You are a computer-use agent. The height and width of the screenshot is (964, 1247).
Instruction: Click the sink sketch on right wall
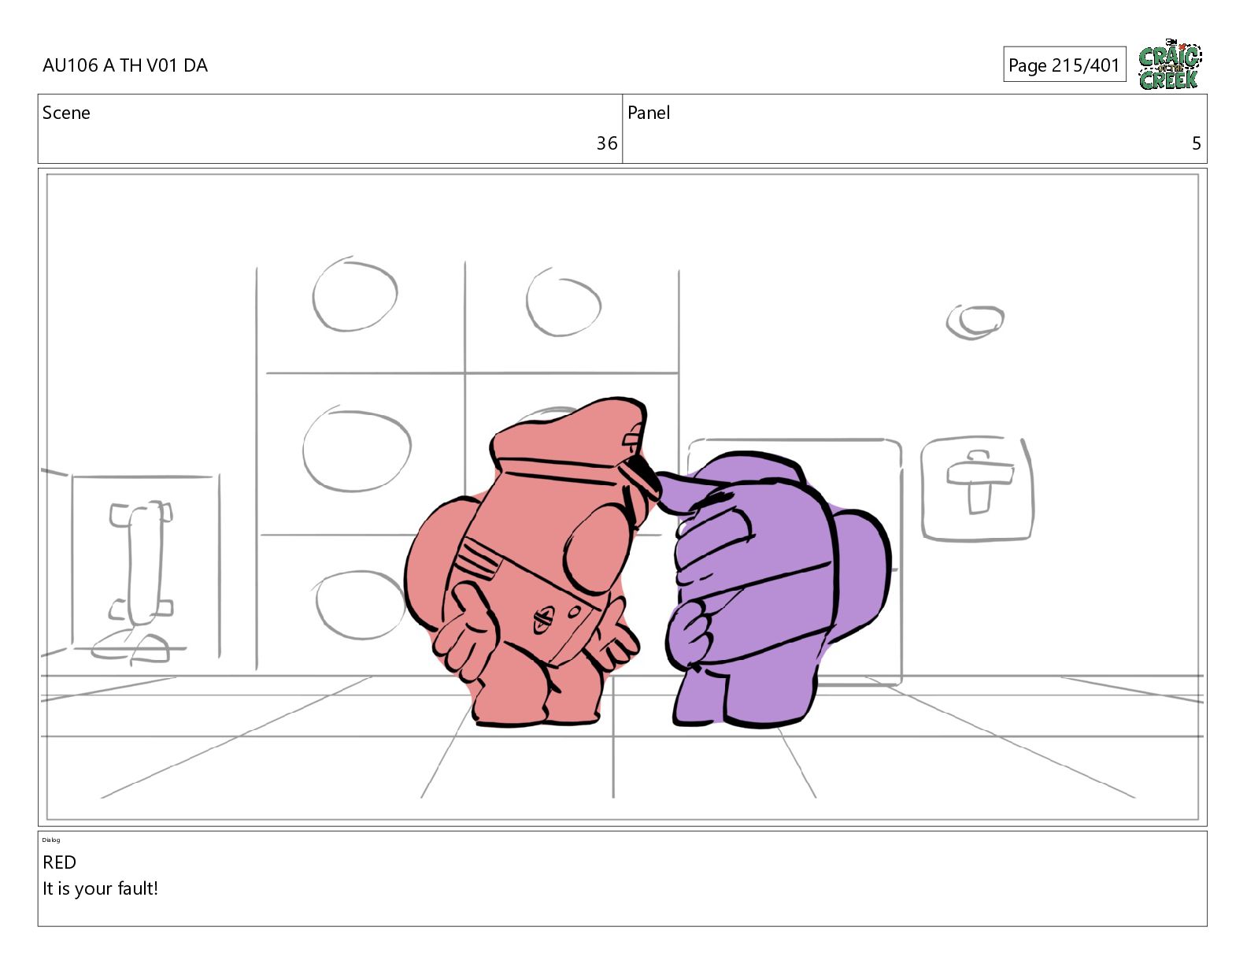coord(977,488)
